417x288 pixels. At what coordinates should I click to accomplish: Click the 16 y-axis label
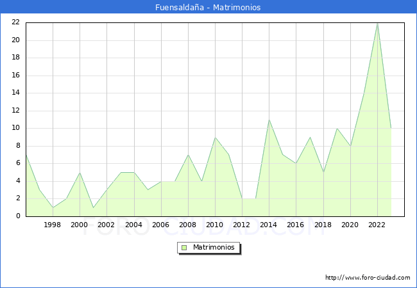(16, 76)
